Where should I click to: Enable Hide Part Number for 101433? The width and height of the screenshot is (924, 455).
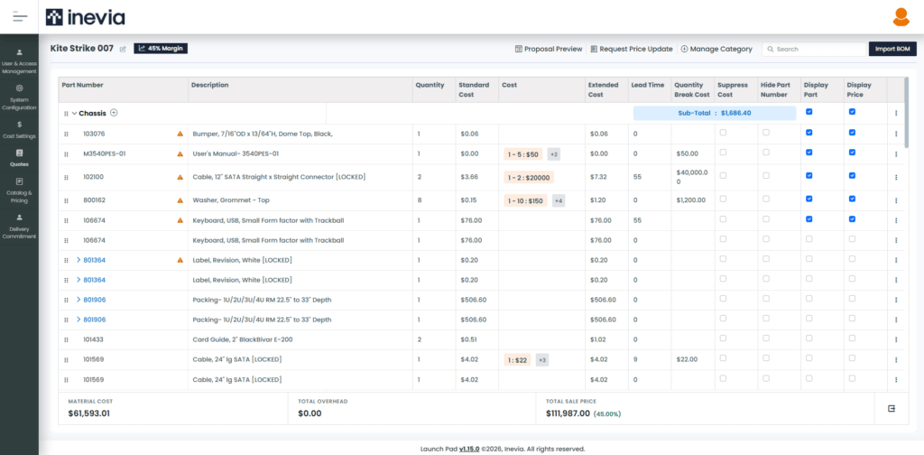(x=766, y=339)
